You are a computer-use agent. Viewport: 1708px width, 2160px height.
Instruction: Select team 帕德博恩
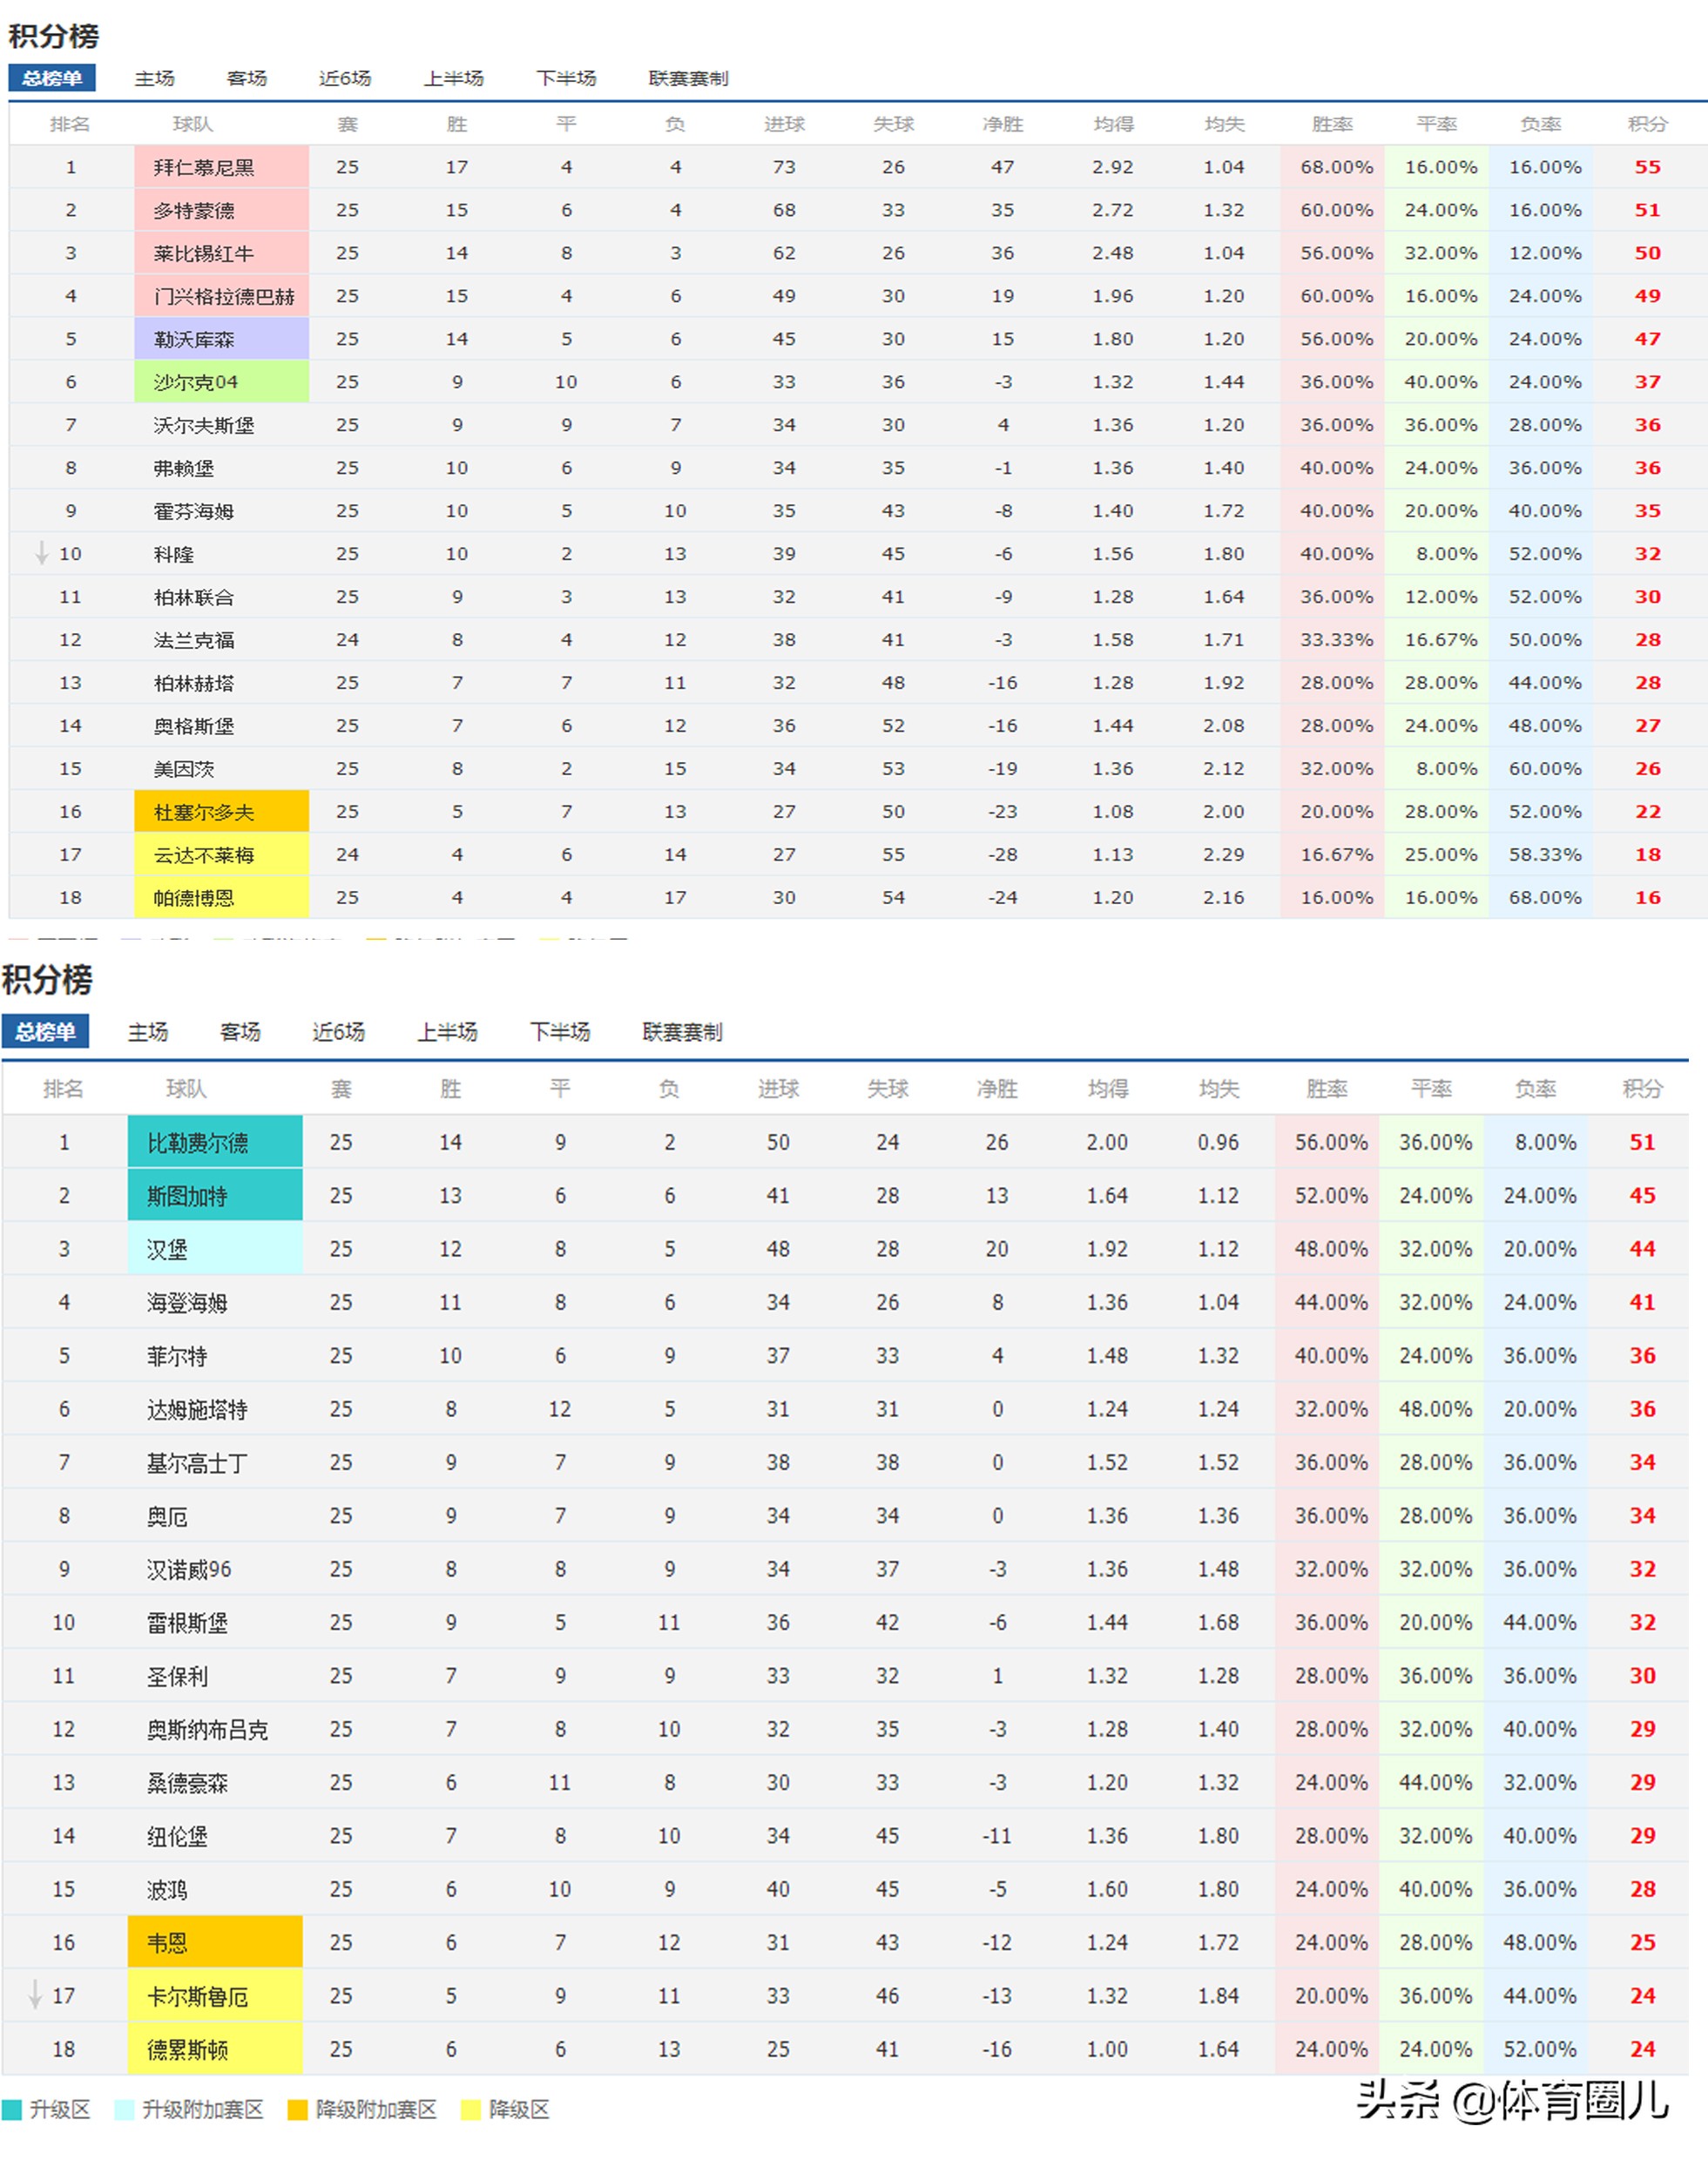click(194, 898)
